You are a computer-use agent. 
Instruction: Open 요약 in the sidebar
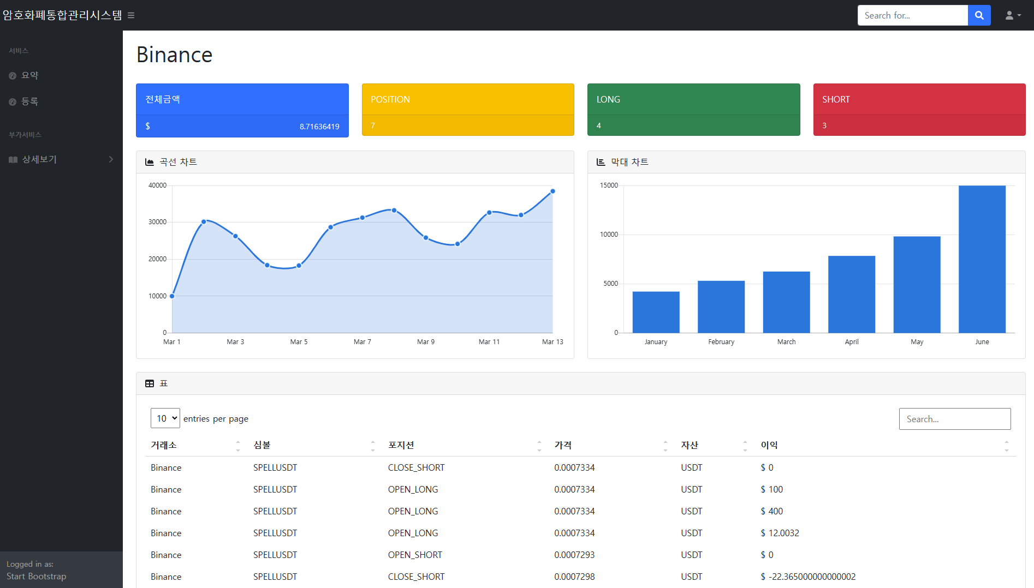pos(61,75)
